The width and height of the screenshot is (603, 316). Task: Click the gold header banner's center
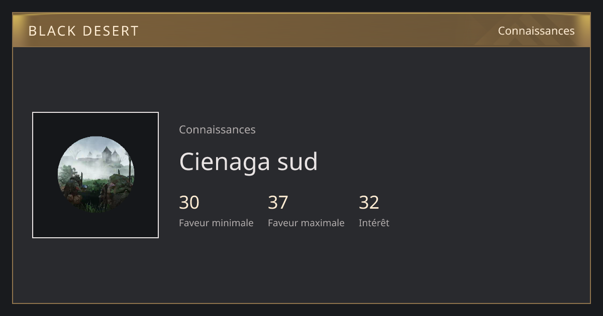click(301, 30)
